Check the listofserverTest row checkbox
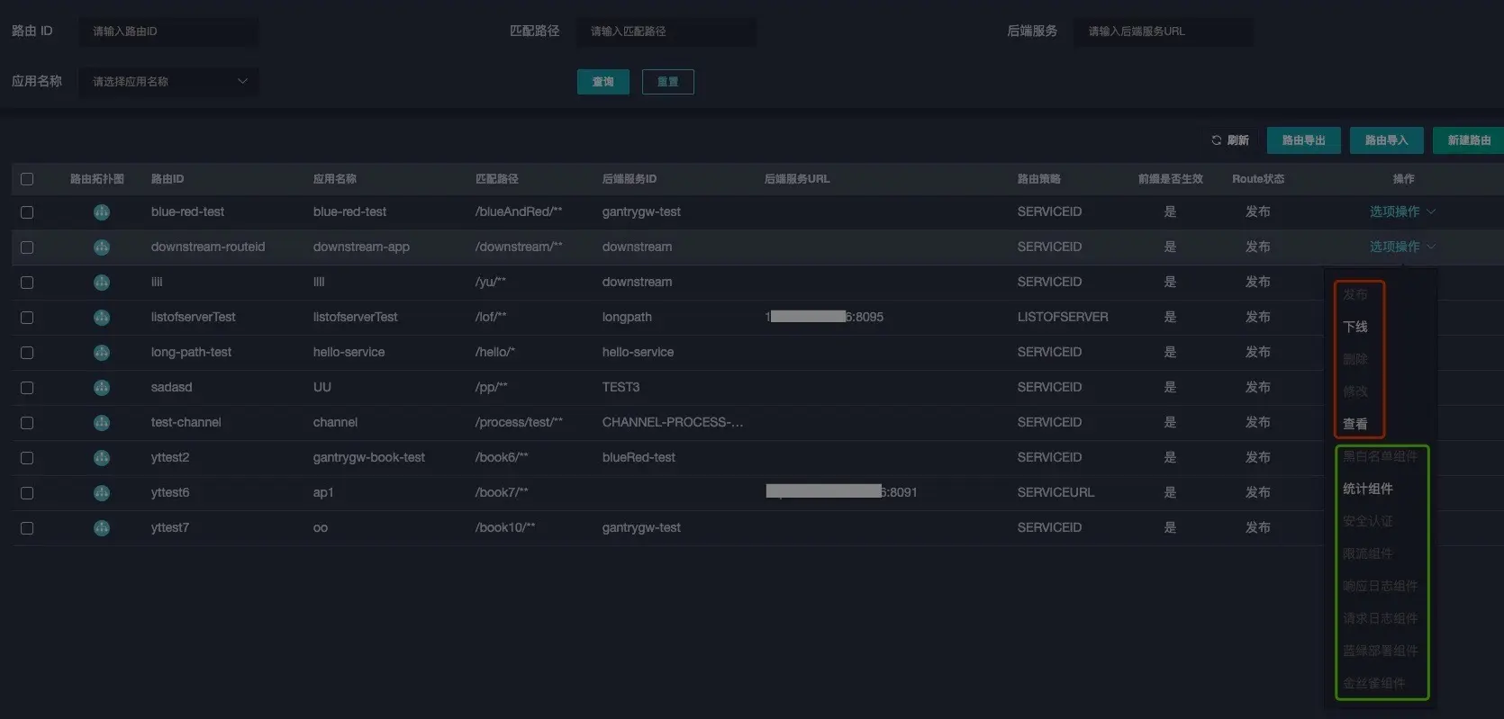The height and width of the screenshot is (719, 1504). coord(27,318)
